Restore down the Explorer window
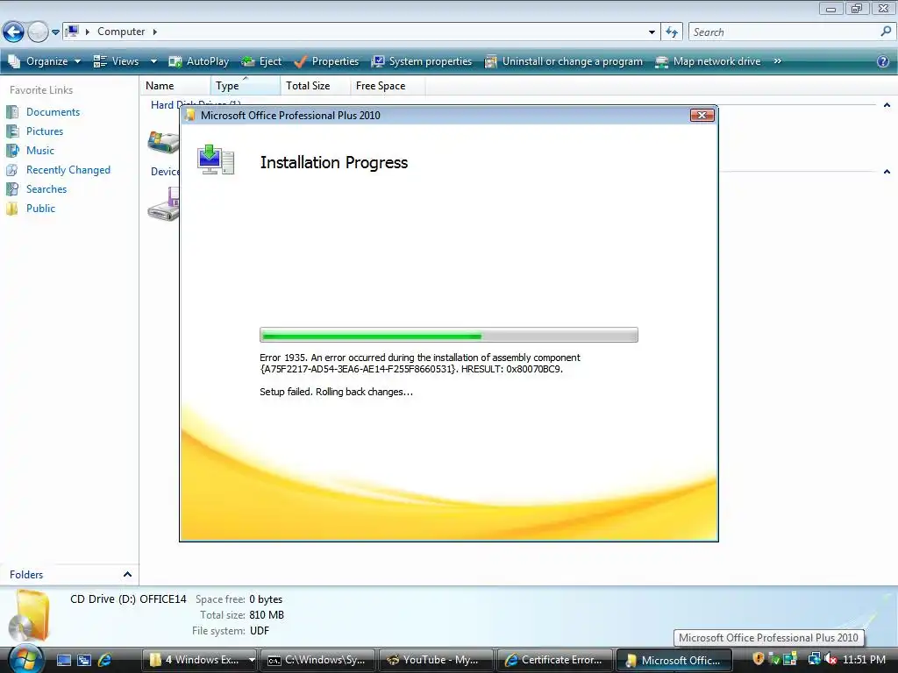898x673 pixels. [857, 8]
